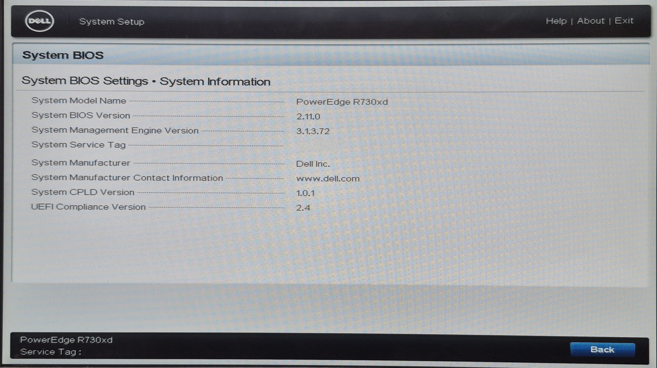
Task: Open the About link
Action: [591, 21]
